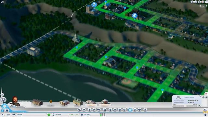Screen dimensions: 208x117
Task: Click the locked button under domed building
Action: point(105,105)
